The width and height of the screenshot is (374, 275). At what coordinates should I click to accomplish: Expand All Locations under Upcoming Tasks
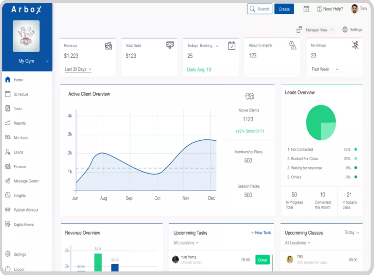pos(186,243)
